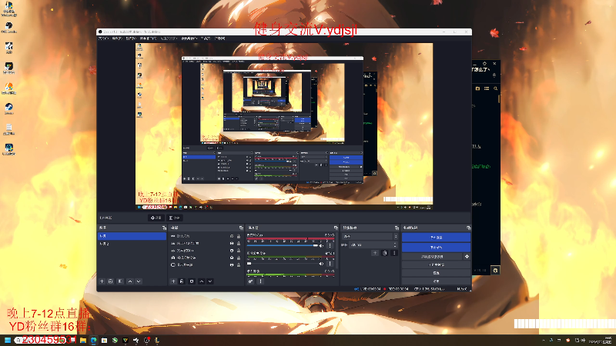Viewport: 616px width, 346px height.
Task: Open the Edit menu in the OBS menu bar
Action: click(x=117, y=38)
